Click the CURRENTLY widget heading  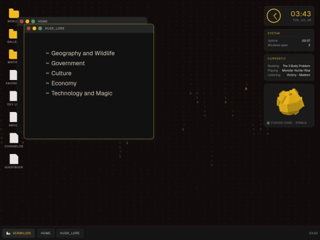277,59
